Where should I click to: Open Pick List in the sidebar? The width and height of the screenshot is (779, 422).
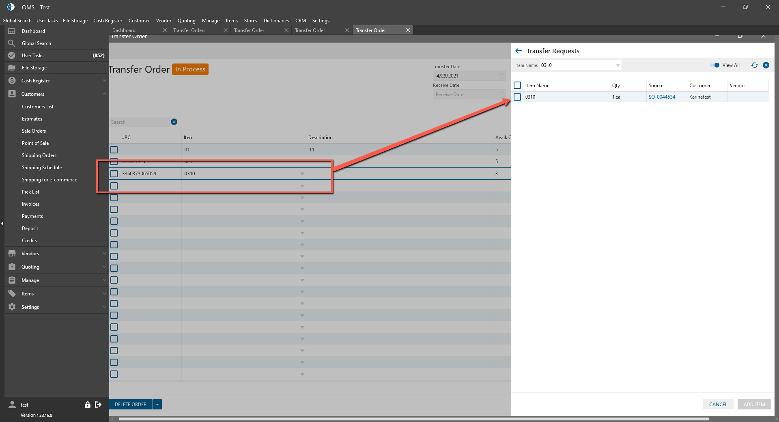[x=31, y=192]
